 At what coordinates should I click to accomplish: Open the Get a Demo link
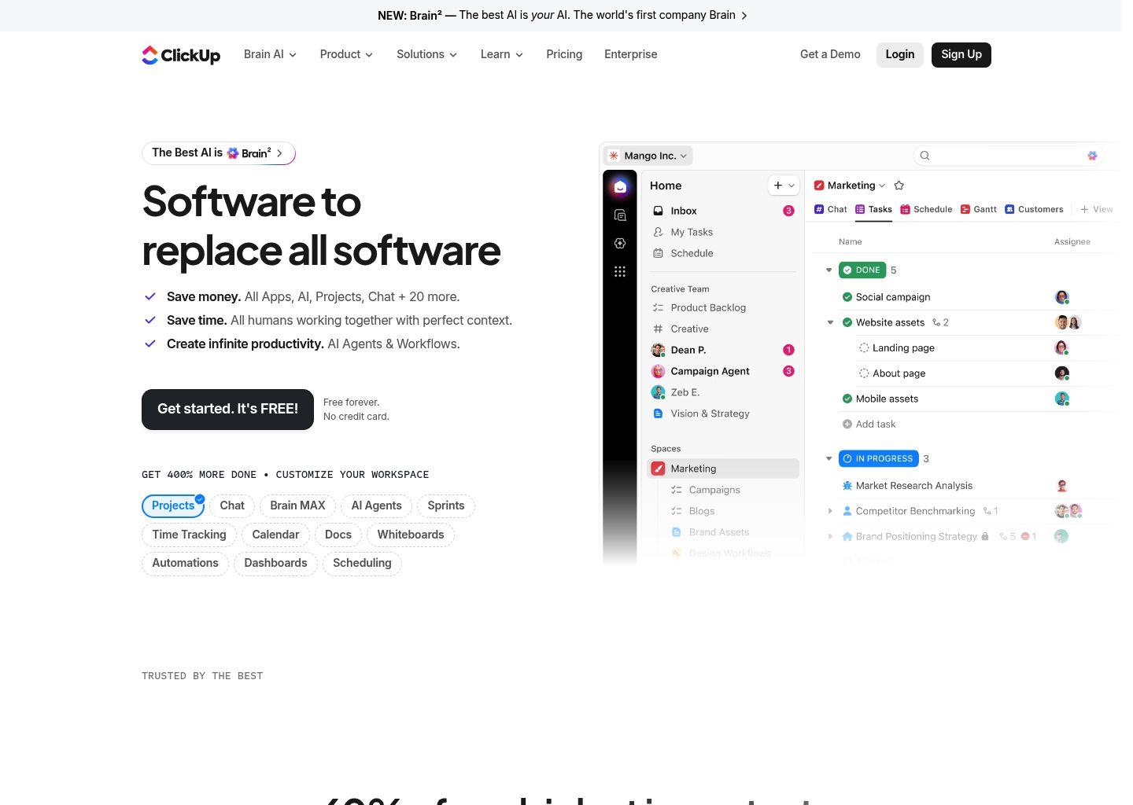pos(830,54)
